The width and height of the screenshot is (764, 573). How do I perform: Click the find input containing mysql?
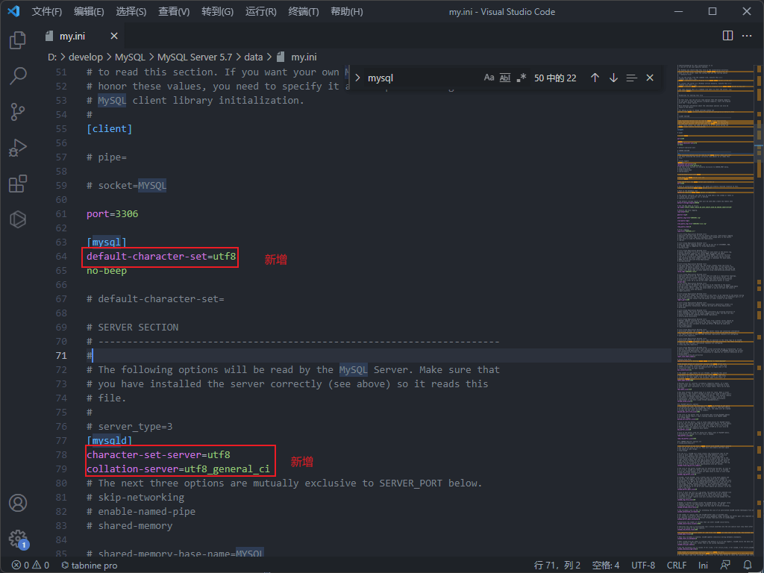423,78
